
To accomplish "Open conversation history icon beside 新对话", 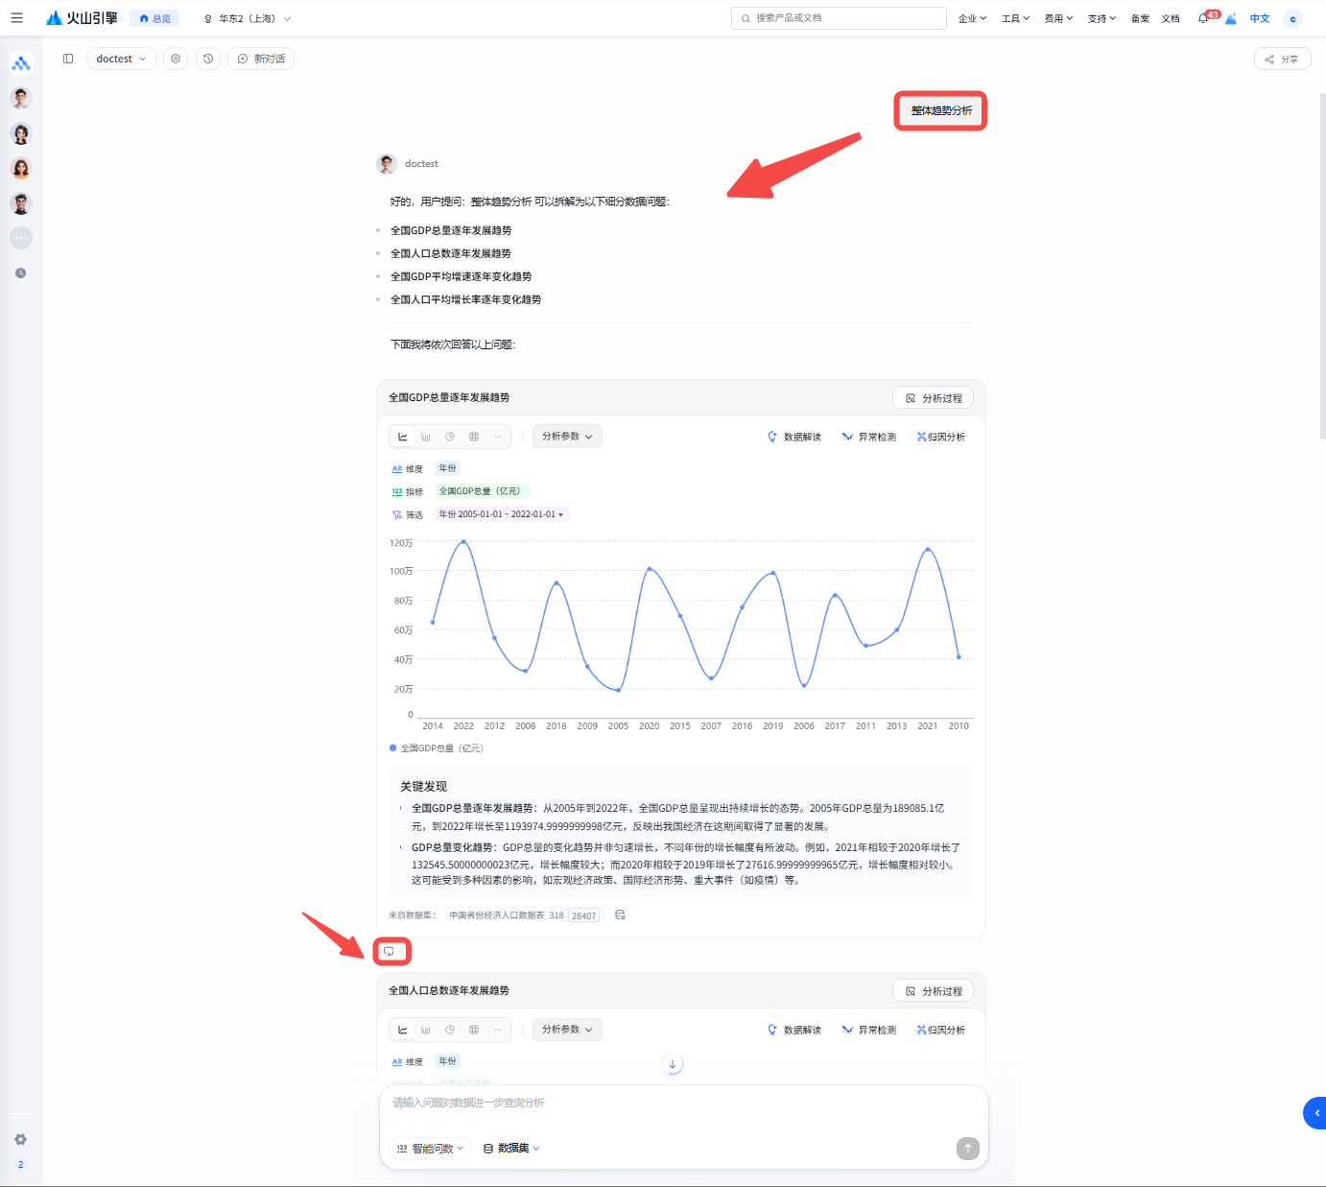I will click(x=208, y=59).
